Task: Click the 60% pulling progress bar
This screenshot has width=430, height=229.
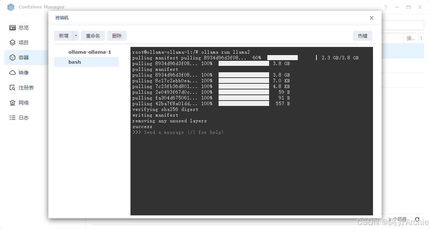Action: pos(282,58)
